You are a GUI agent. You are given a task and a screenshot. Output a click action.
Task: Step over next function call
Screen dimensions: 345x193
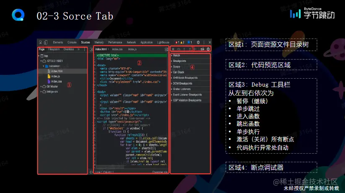179,49
